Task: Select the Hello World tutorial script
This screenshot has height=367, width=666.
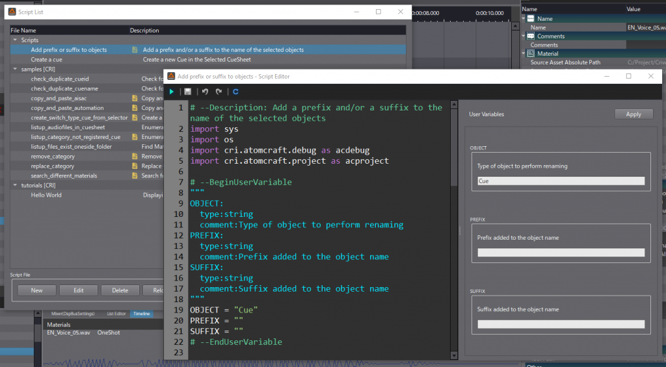Action: pos(46,195)
